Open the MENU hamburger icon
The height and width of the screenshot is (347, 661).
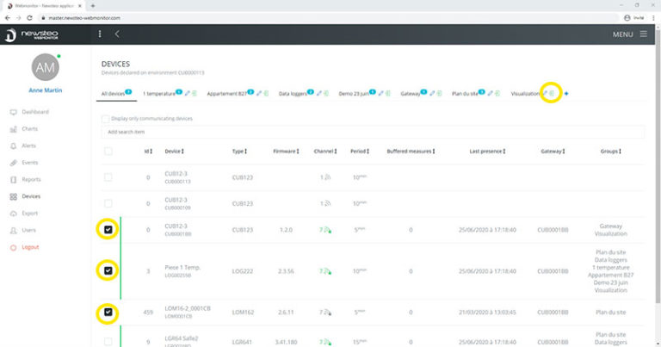pyautogui.click(x=643, y=34)
